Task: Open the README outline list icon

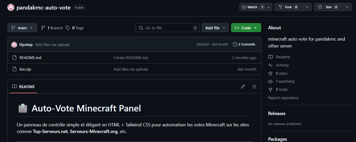Action: [x=254, y=87]
